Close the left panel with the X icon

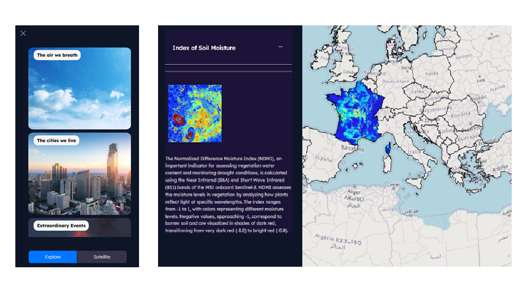tap(23, 33)
